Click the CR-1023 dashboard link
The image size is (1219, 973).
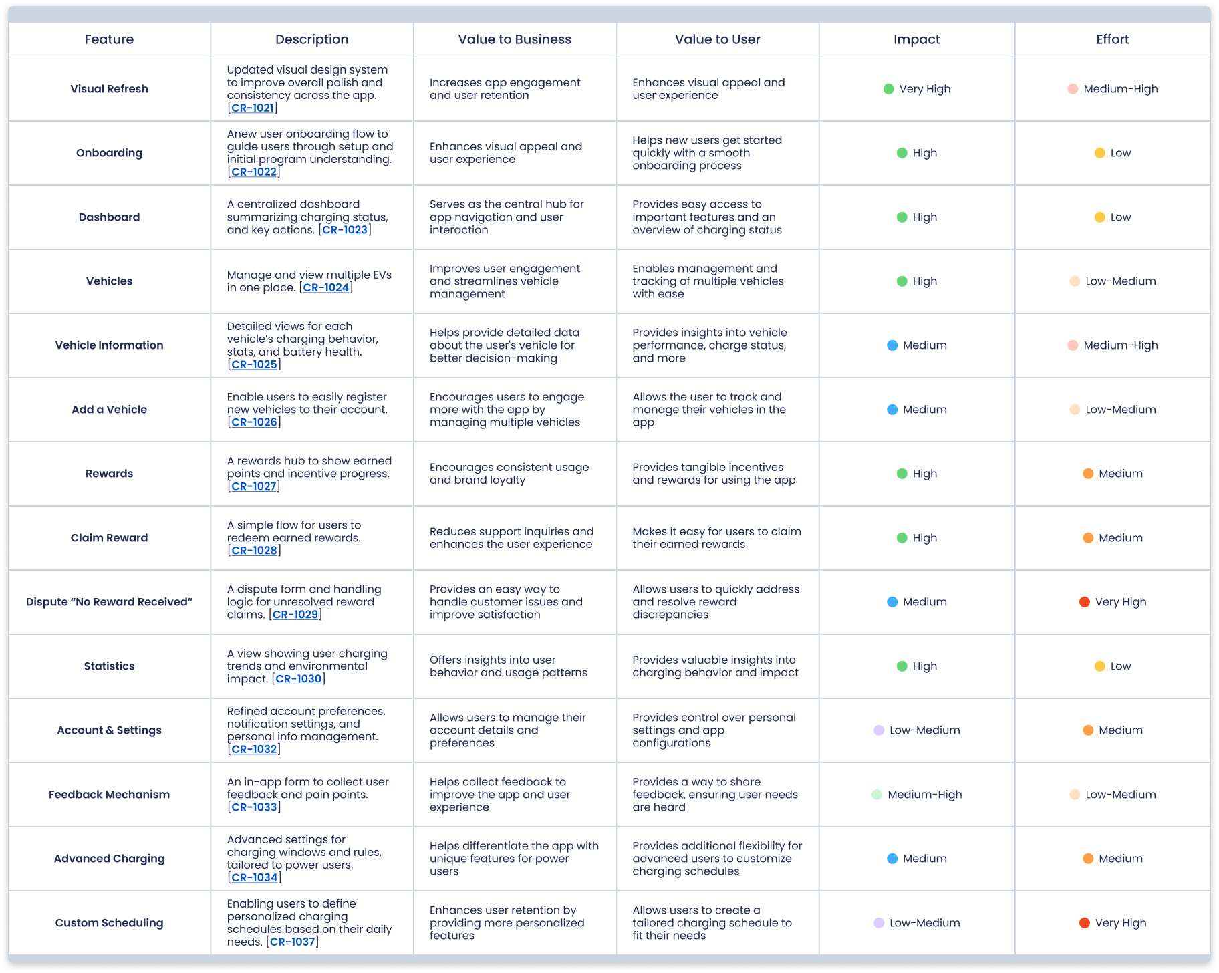pyautogui.click(x=345, y=230)
